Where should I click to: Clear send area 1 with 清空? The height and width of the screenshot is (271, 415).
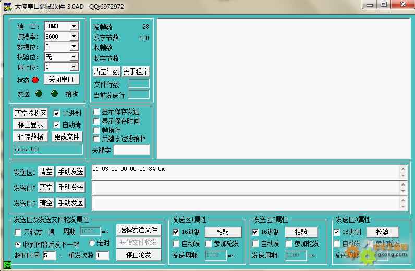click(46, 172)
